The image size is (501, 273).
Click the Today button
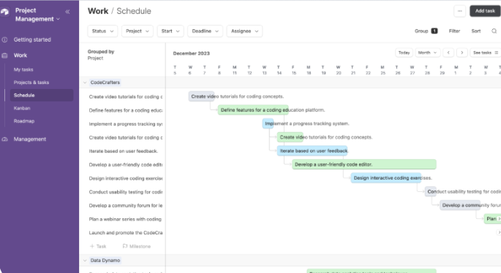click(x=404, y=53)
